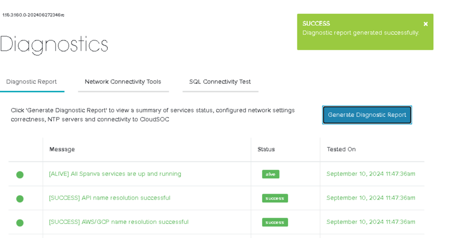Click the 'success' badge in AWS/GCP row
Screen dimensions: 457x238
pos(275,222)
